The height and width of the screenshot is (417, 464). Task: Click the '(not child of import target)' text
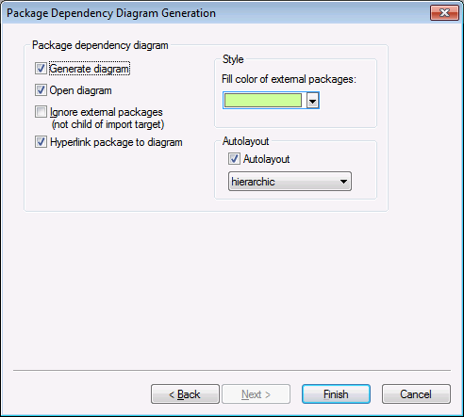click(x=108, y=124)
